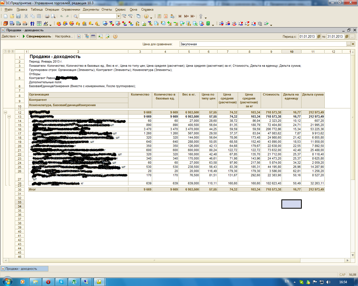
Task: Switch to the Продажи - доходность window tab
Action: click(x=24, y=269)
